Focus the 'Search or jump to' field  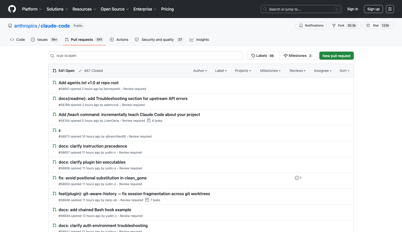point(301,9)
